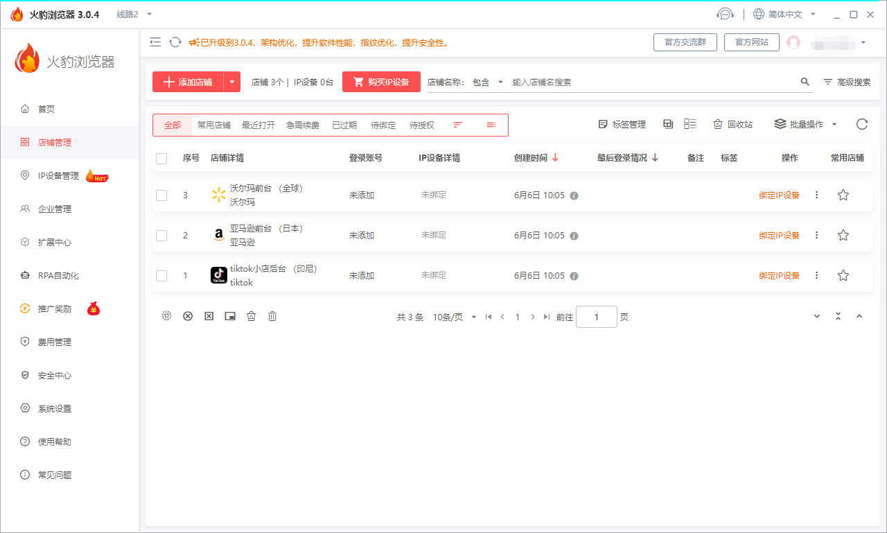This screenshot has width=887, height=533.
Task: Open more options for the Amazon store row
Action: [x=816, y=236]
